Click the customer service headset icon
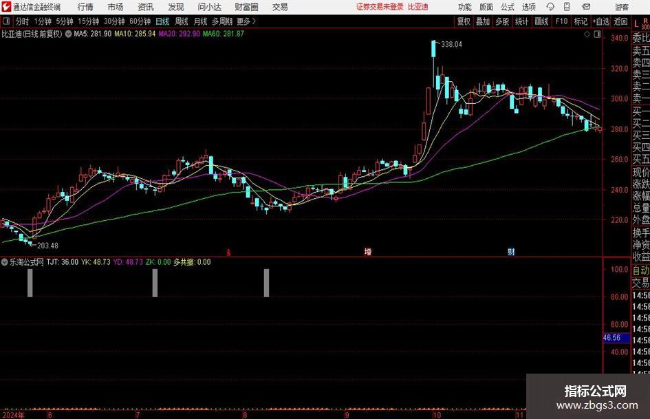 point(550,7)
